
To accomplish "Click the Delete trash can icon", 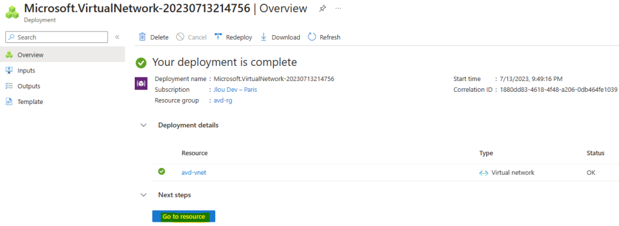I will pos(142,37).
